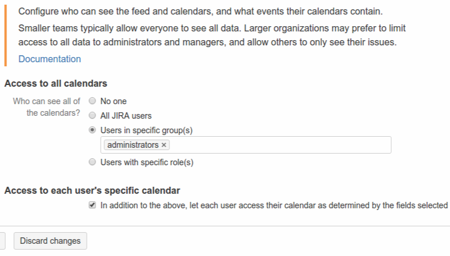Click the "Users with specific role(s)" label text
Screen dimensions: 450x256
coord(147,163)
